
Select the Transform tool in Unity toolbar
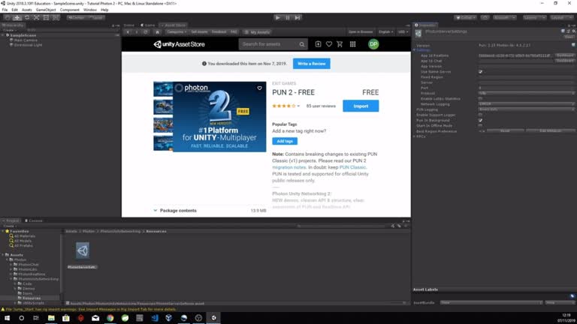56,17
